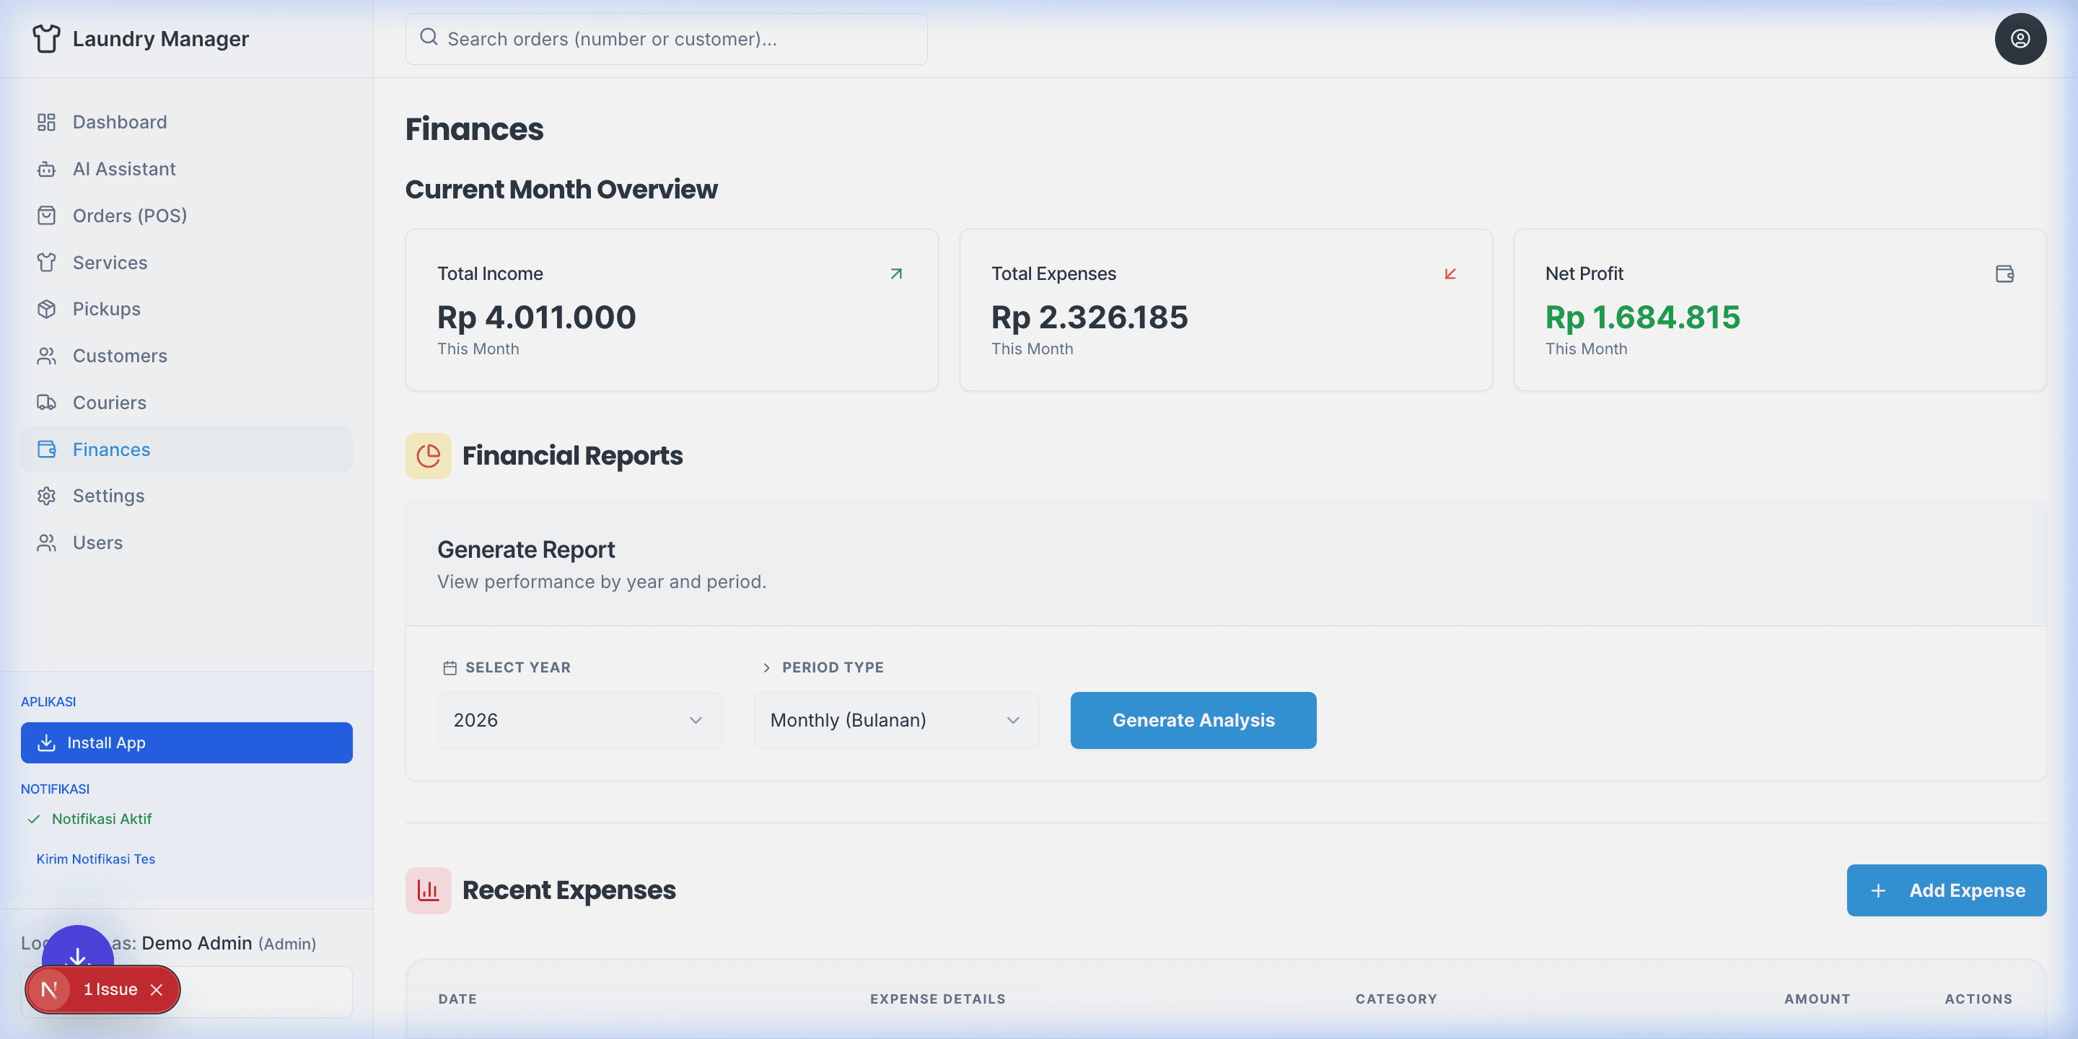
Task: Open the Select Year dropdown showing 2026
Action: pyautogui.click(x=579, y=719)
